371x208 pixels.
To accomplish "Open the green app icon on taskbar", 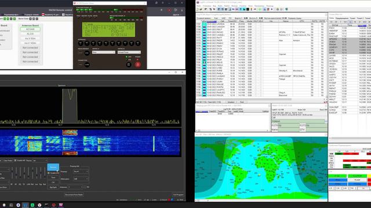I will coord(32,205).
